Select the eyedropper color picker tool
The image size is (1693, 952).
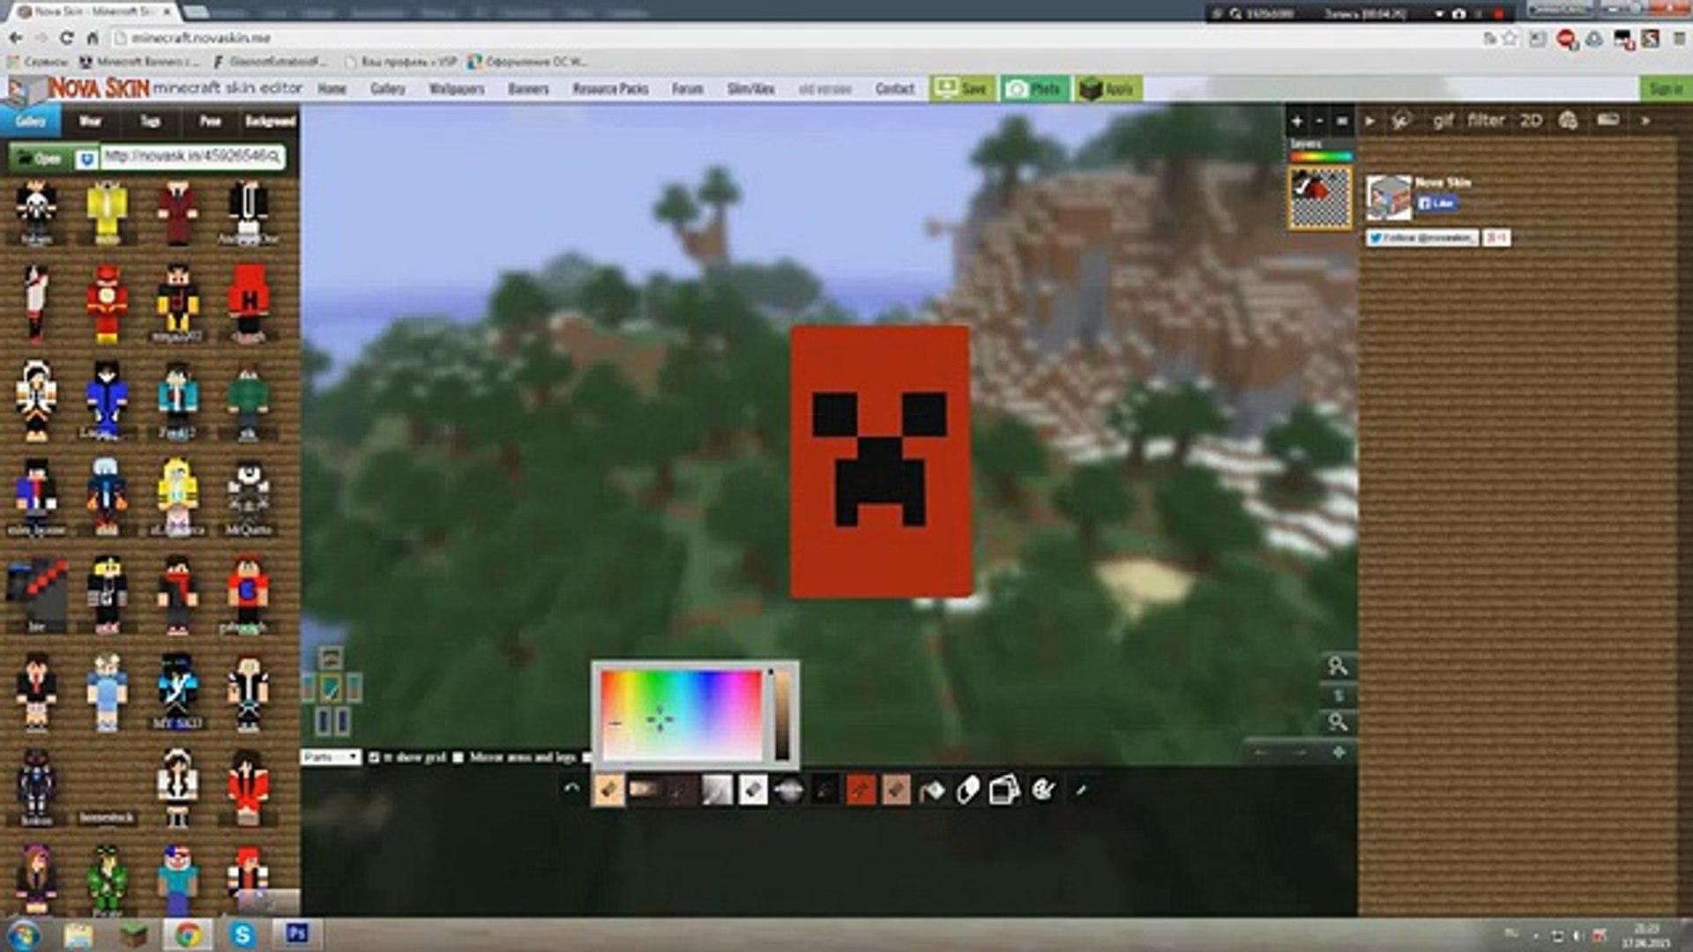pyautogui.click(x=1081, y=790)
